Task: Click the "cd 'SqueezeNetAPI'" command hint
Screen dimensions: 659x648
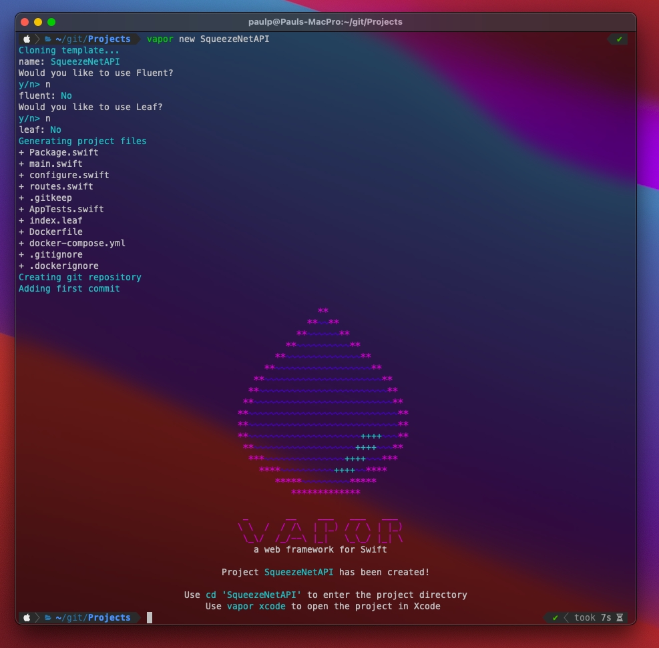Action: [254, 595]
